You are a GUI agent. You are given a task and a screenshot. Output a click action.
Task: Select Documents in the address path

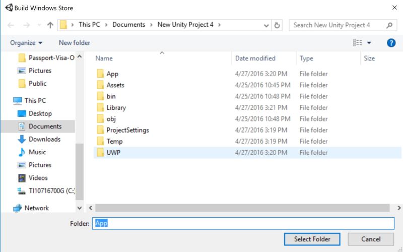[129, 25]
